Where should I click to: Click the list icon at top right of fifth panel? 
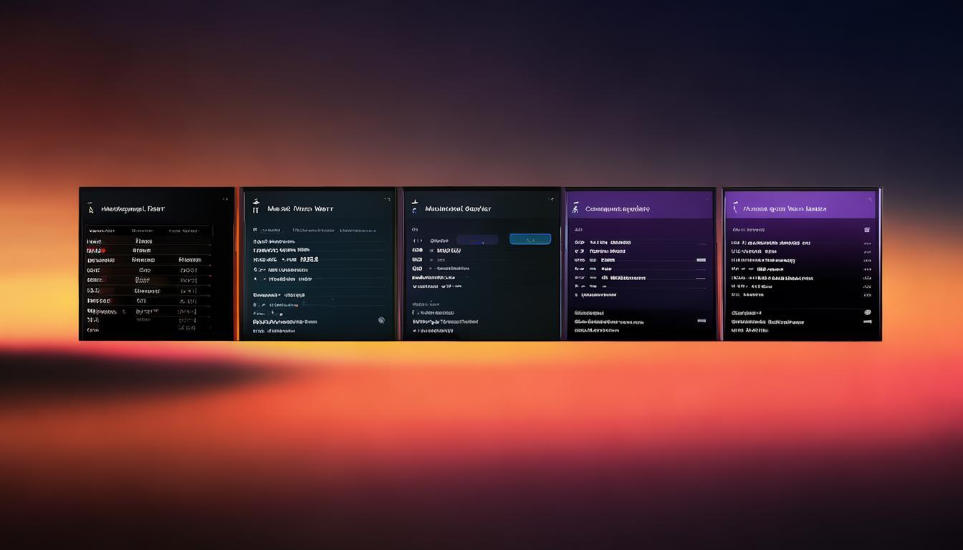click(867, 230)
